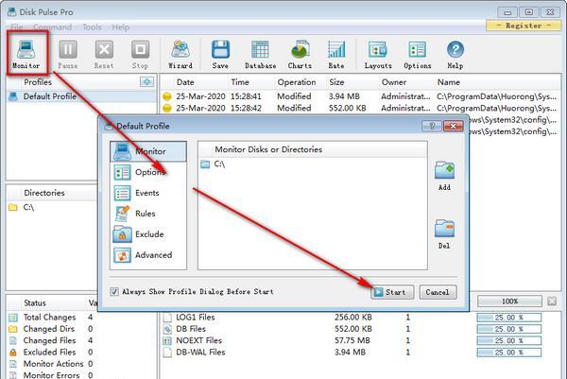This screenshot has width=567, height=379.
Task: Click the Time column header
Action: pos(240,82)
